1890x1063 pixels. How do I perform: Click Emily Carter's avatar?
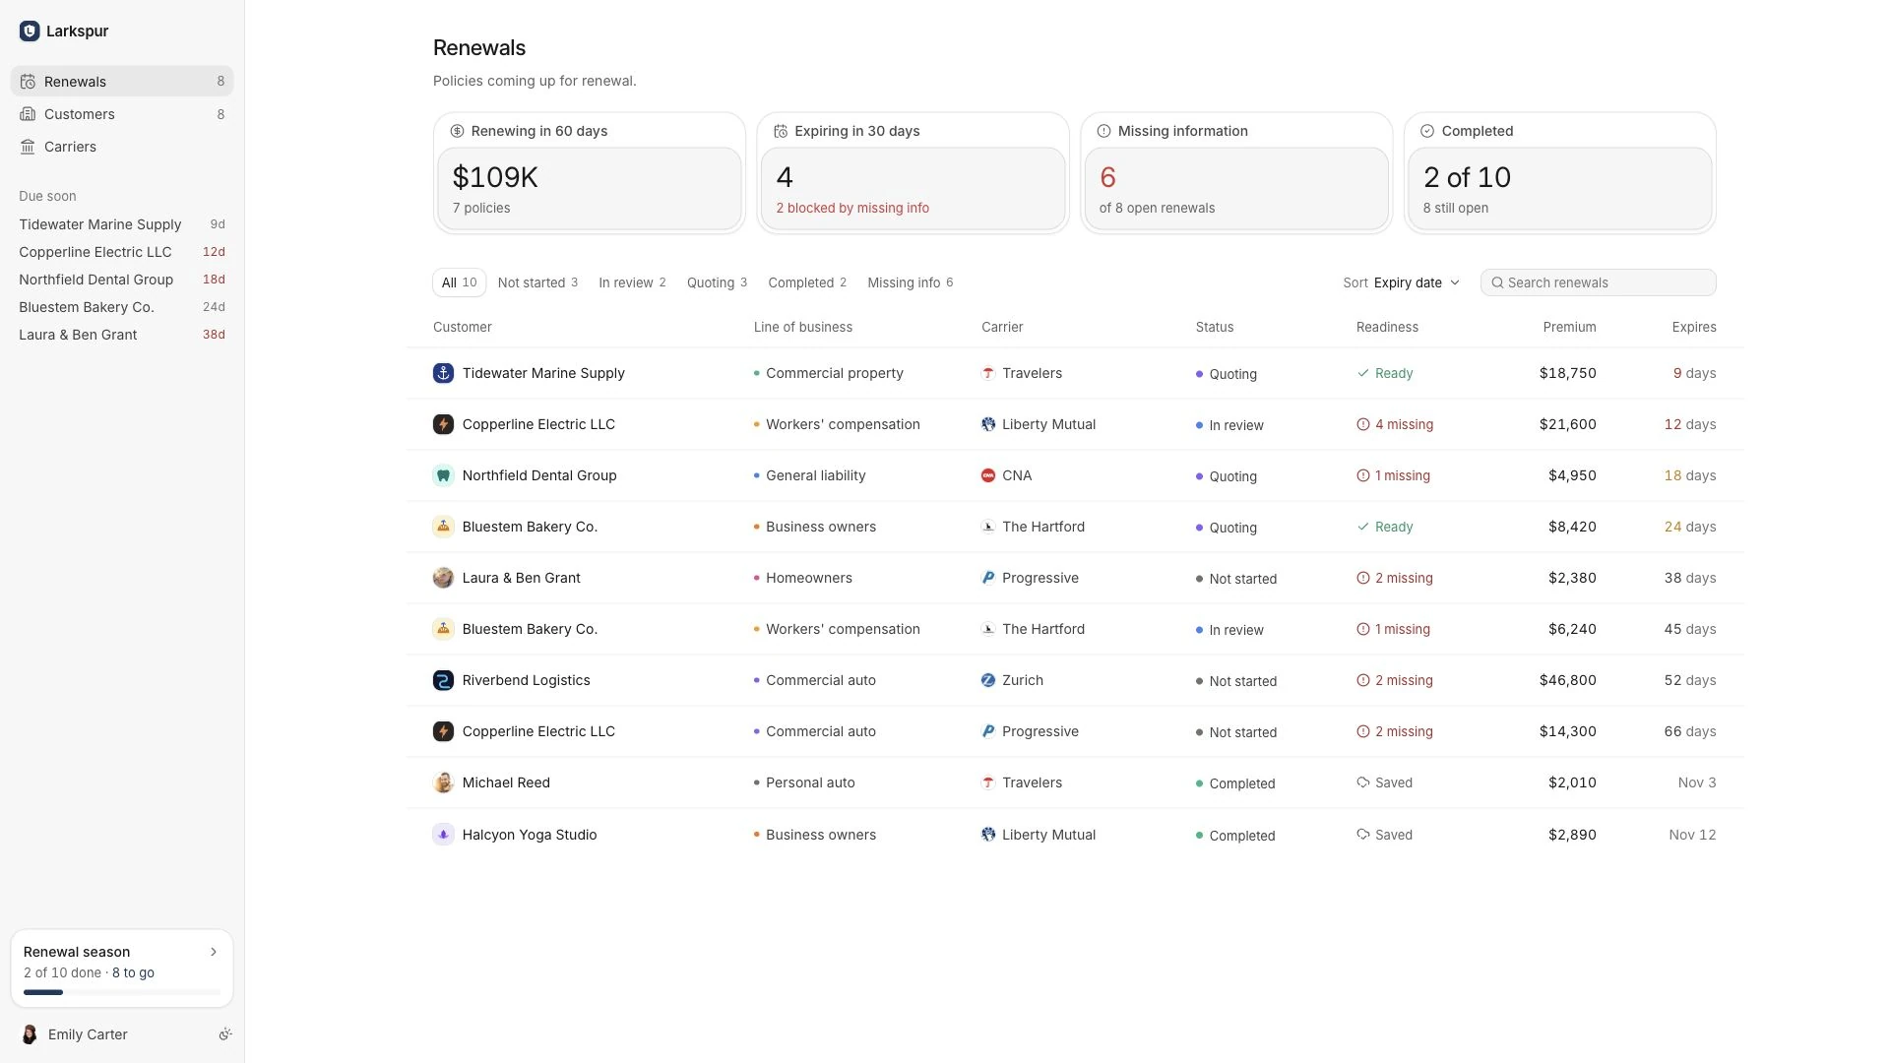(x=30, y=1034)
